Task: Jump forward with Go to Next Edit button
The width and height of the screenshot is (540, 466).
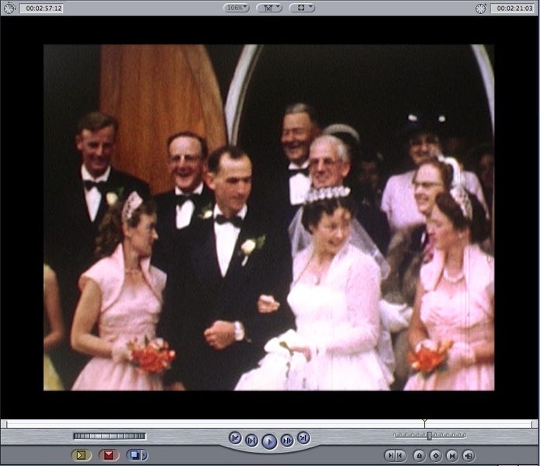Action: click(303, 438)
